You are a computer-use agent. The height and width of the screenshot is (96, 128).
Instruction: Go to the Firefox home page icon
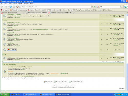pos(17,7)
